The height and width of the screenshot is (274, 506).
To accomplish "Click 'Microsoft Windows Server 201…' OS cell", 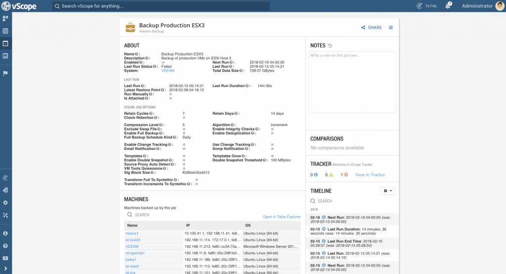I will (x=270, y=246).
